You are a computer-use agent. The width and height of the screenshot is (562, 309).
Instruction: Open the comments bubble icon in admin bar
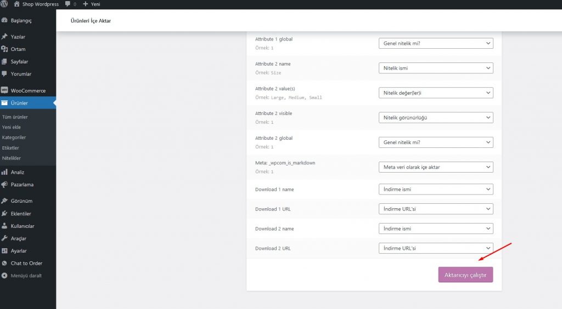[68, 4]
